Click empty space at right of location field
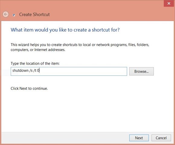175x145 pixels. [x=89, y=71]
